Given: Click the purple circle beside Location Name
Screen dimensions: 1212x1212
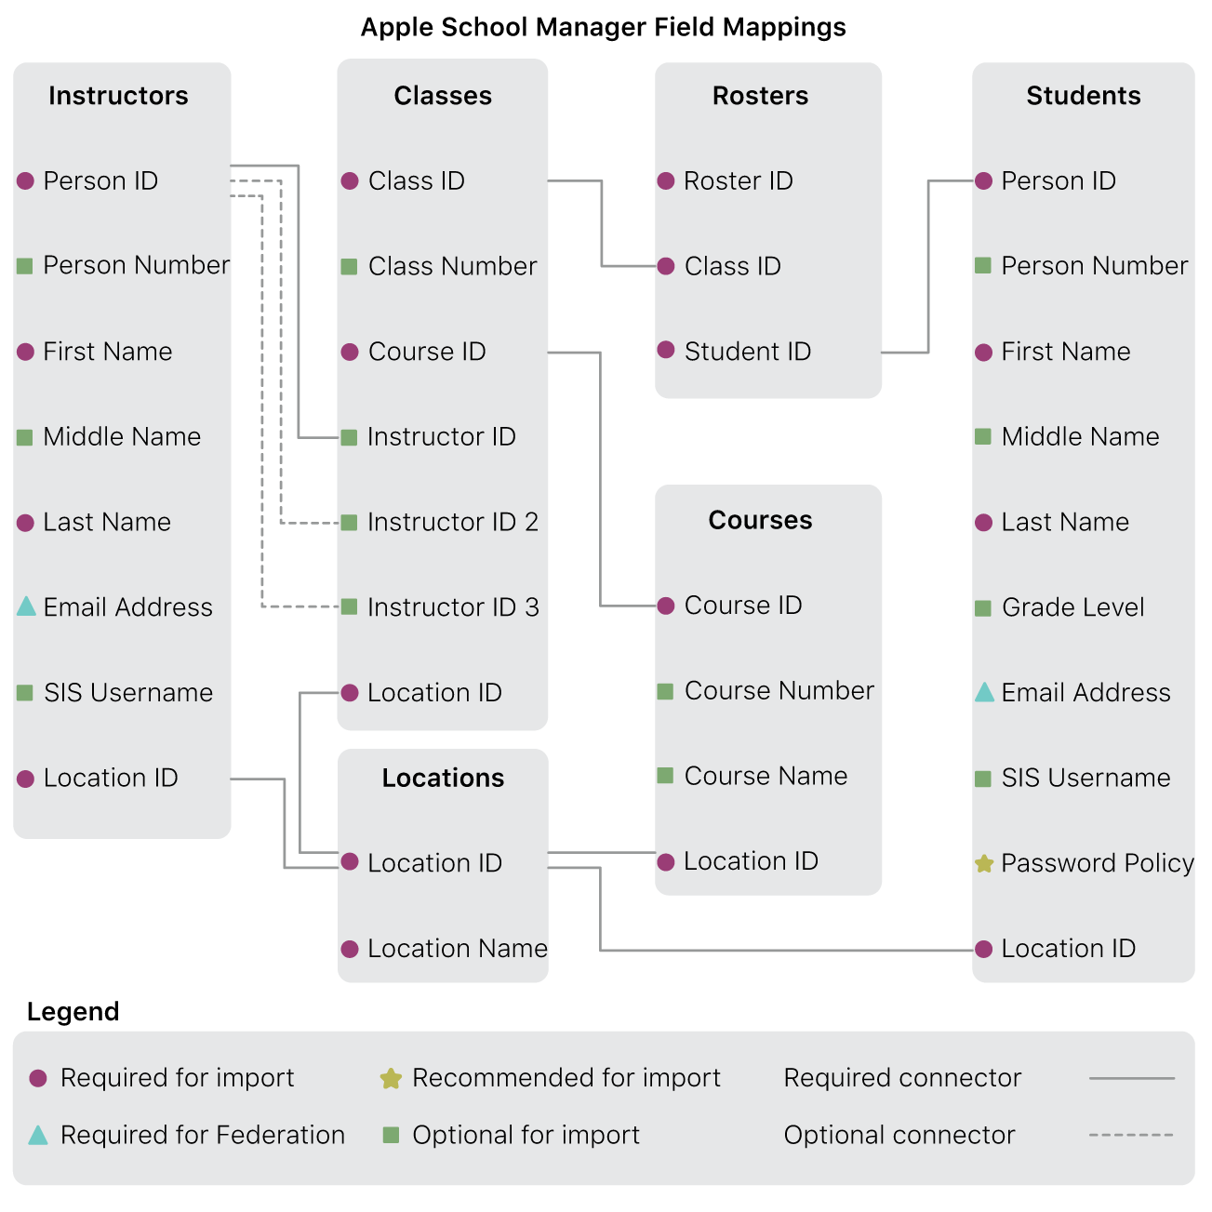Looking at the screenshot, I should [350, 949].
